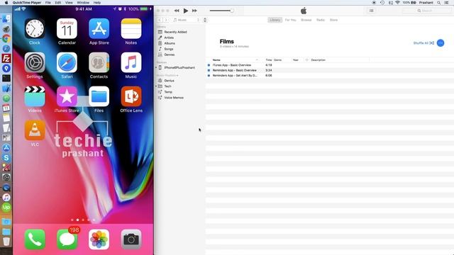The image size is (454, 255).
Task: Select iPhone8PlusPrashant device in sidebar
Action: [180, 68]
